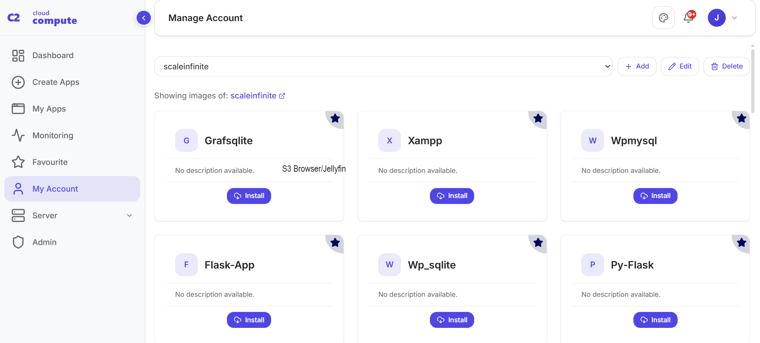Click the Delete button
This screenshot has height=343, width=760.
727,66
